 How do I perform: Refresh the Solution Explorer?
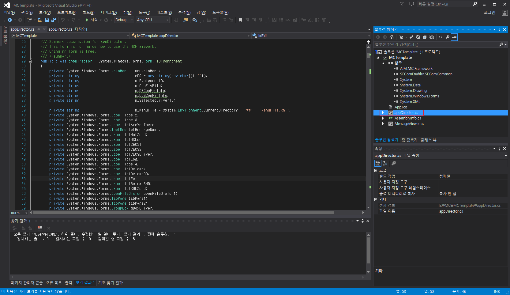pos(418,37)
